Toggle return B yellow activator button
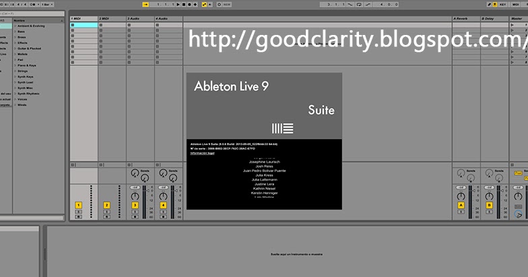528x277 pixels. pyautogui.click(x=489, y=205)
